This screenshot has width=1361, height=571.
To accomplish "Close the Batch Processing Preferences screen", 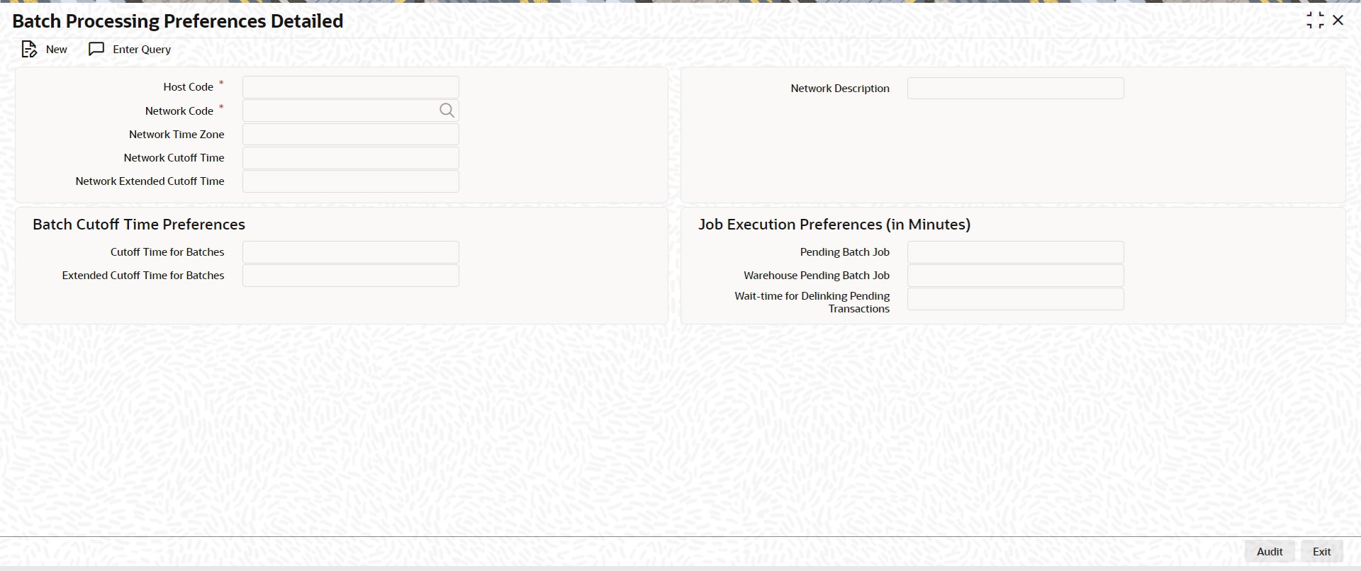I will tap(1338, 21).
